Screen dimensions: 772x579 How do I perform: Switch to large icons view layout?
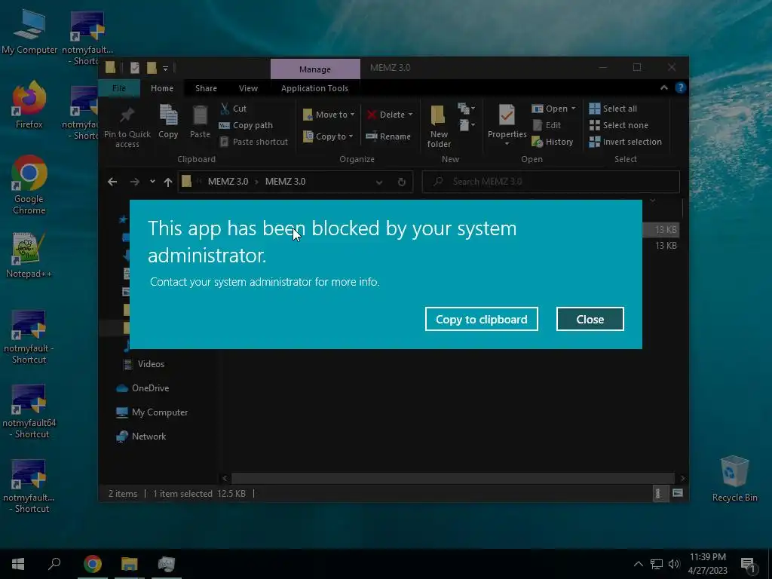point(678,493)
